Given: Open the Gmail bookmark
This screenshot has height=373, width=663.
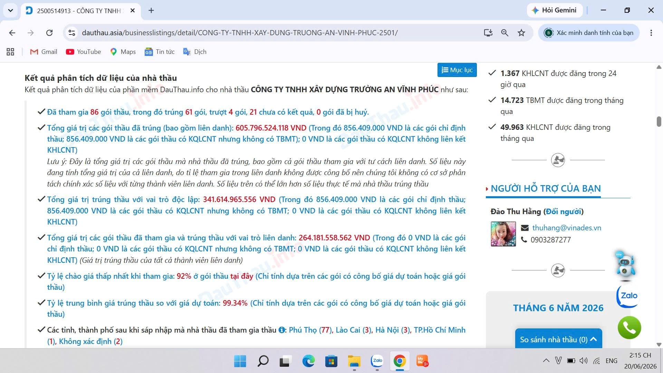Looking at the screenshot, I should (44, 52).
